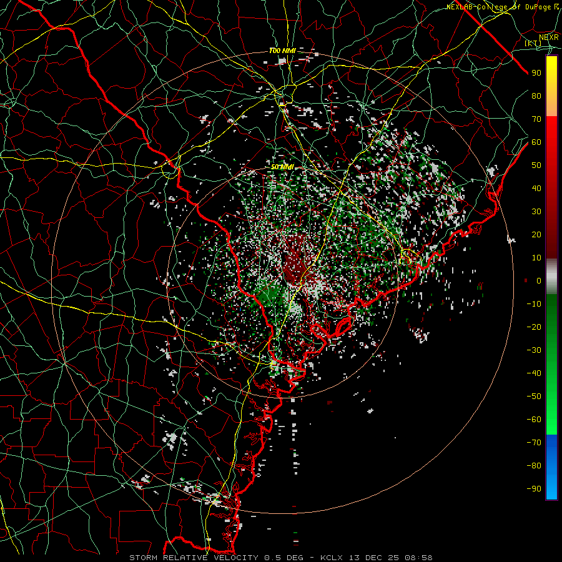Click the gray zero-velocity segment of the scale

point(551,277)
